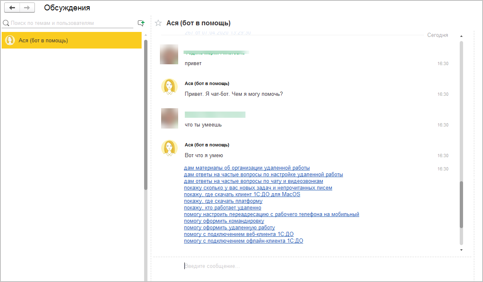Click the message input box 'Введите сообщение'
Viewport: 483px width, 282px height.
311,266
